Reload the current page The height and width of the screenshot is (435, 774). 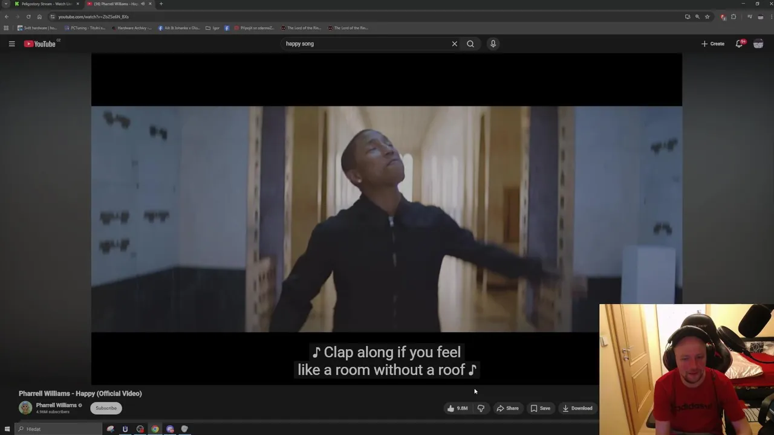(28, 17)
